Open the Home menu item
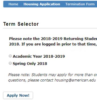 coord(13,4)
